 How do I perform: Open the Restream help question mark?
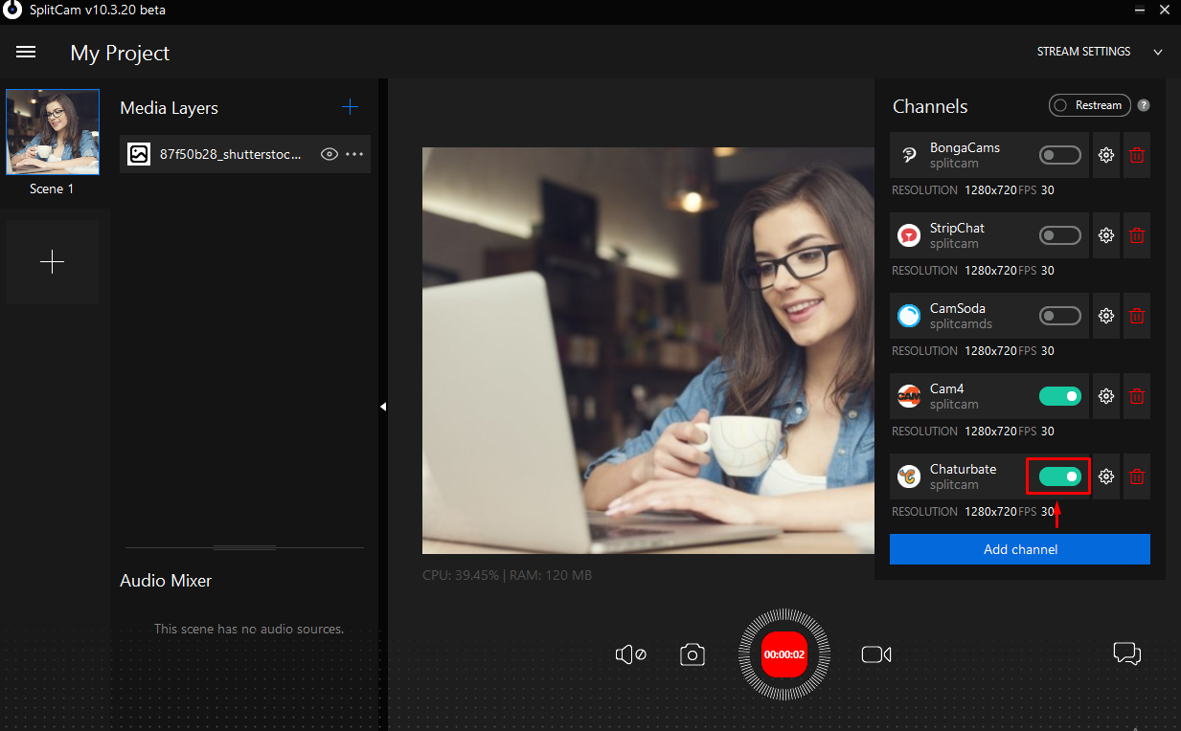coord(1144,106)
